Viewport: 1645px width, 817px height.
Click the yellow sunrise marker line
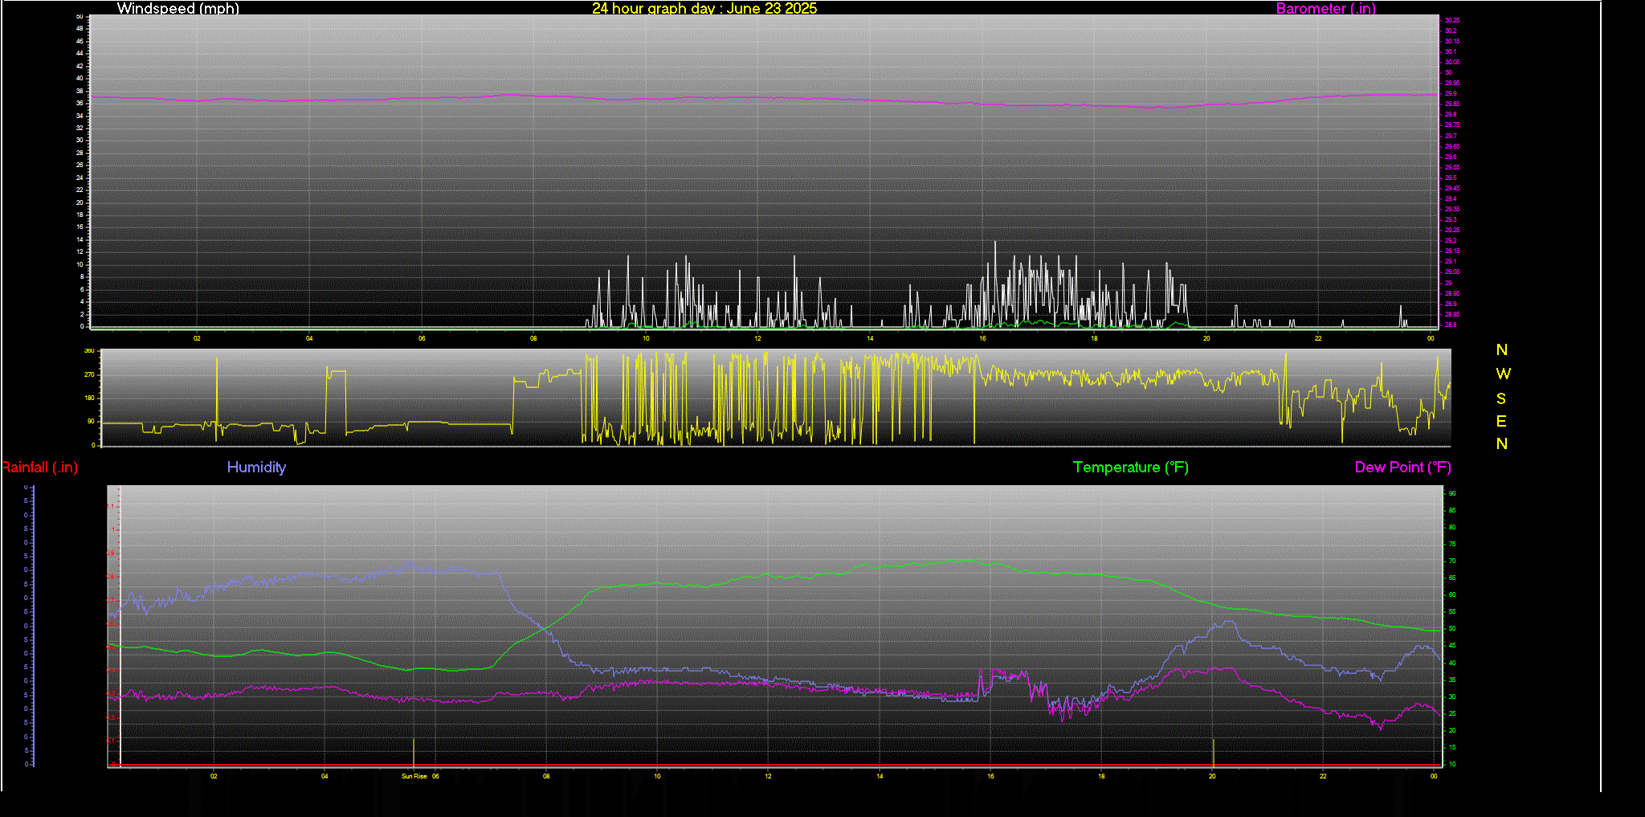(414, 752)
